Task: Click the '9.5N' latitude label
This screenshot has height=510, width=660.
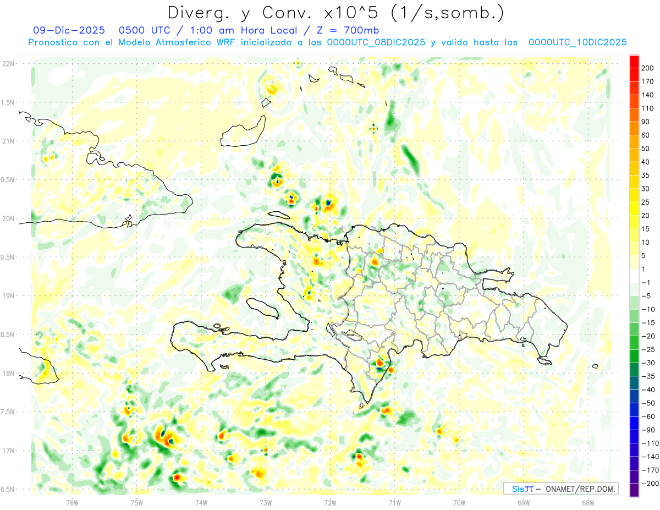Action: pyautogui.click(x=8, y=257)
